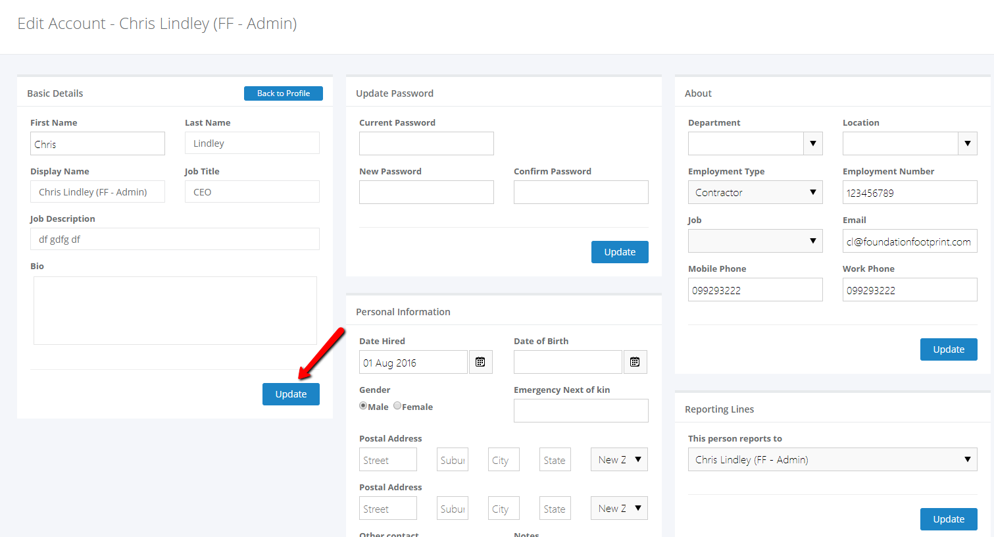This screenshot has height=537, width=994.
Task: Open the Date Hired calendar picker
Action: [480, 362]
